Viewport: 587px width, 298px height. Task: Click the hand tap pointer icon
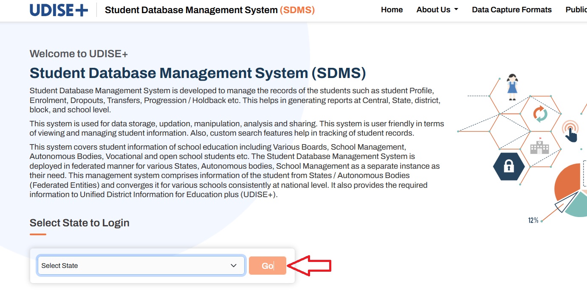tap(570, 131)
